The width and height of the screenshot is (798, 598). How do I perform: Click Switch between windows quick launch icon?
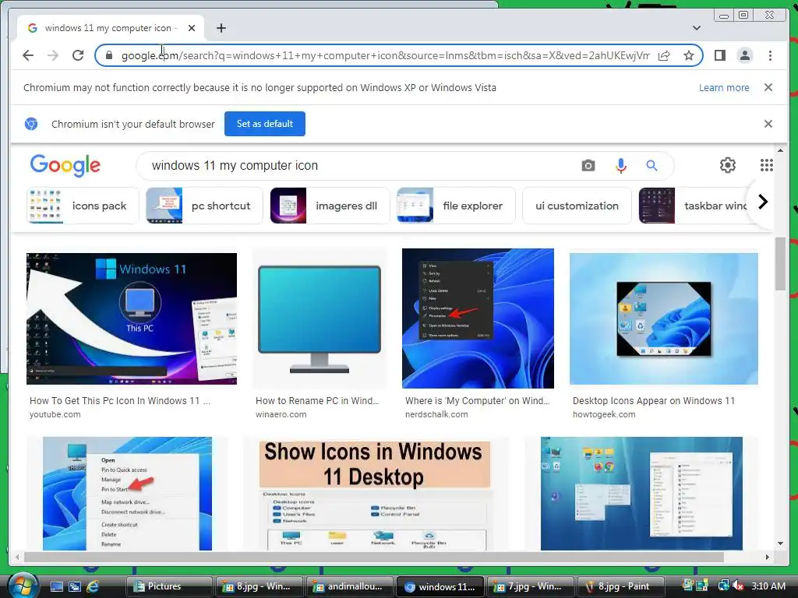pos(75,587)
